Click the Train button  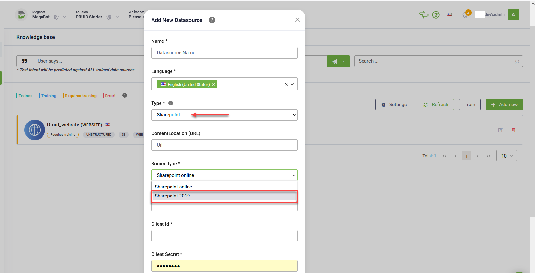click(469, 105)
